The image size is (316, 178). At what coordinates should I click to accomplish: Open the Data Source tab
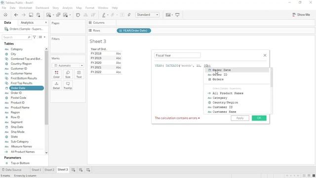pyautogui.click(x=12, y=170)
